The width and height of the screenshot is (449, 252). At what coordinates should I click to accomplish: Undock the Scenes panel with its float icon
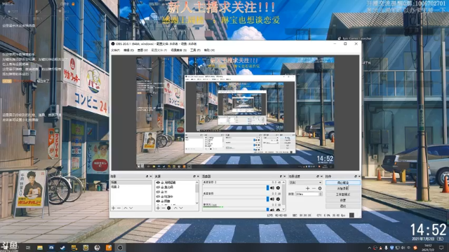(147, 176)
